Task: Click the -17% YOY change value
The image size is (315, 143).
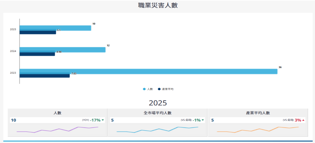Action: [x=95, y=120]
